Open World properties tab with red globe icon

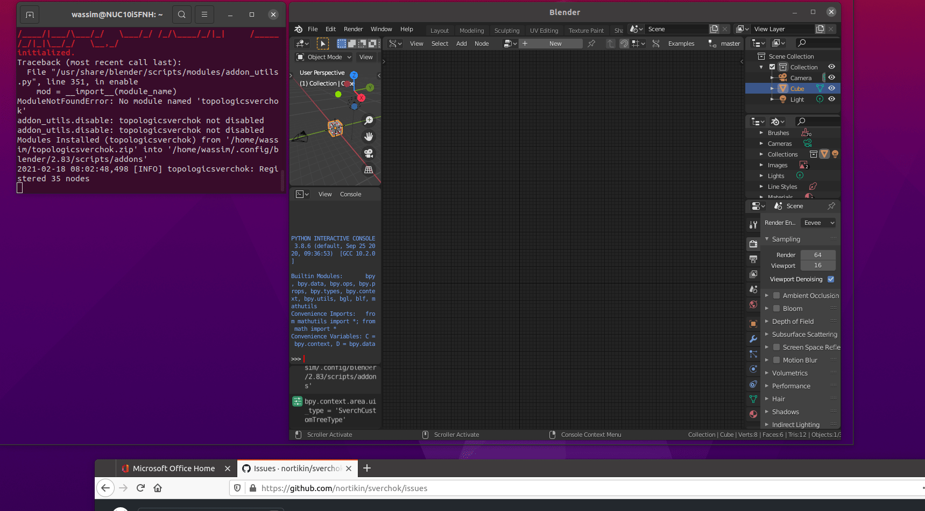click(753, 304)
